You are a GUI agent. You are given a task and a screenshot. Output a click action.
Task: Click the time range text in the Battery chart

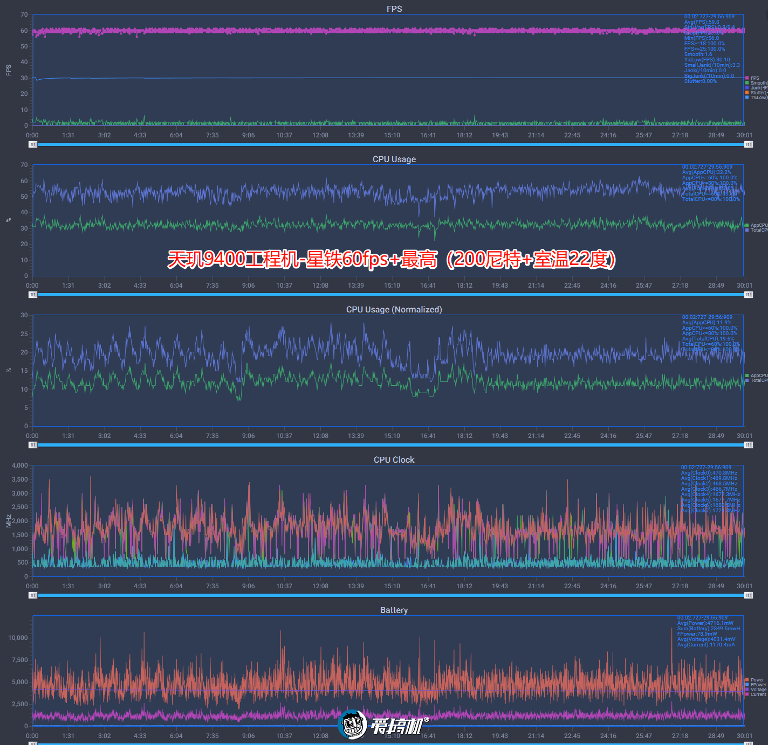[702, 618]
